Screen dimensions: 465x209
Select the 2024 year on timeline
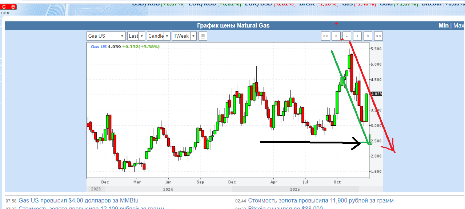(168, 189)
